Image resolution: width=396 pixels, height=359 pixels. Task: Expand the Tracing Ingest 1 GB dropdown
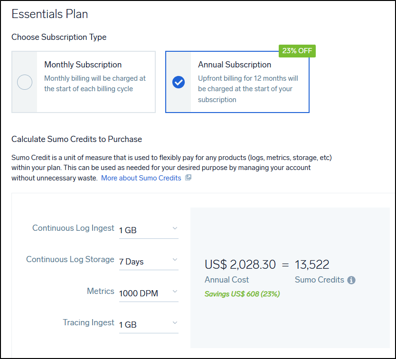(142, 325)
